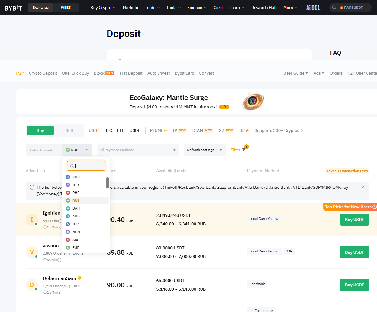Click the EcoGalaxy galaxy image
Screen dimensions: 377x312
click(253, 101)
